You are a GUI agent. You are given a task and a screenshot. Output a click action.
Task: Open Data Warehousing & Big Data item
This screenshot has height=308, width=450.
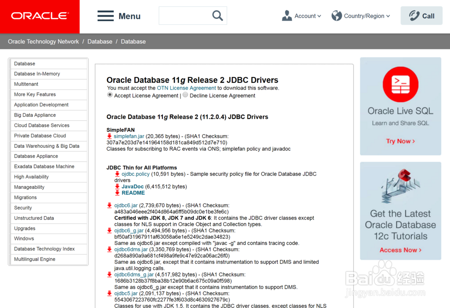(x=49, y=146)
